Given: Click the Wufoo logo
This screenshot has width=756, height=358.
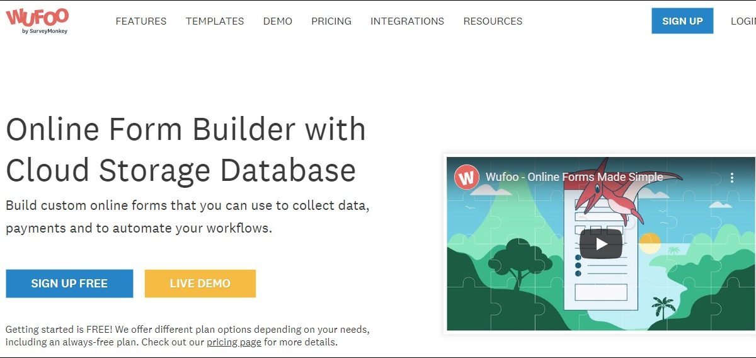Looking at the screenshot, I should tap(37, 20).
